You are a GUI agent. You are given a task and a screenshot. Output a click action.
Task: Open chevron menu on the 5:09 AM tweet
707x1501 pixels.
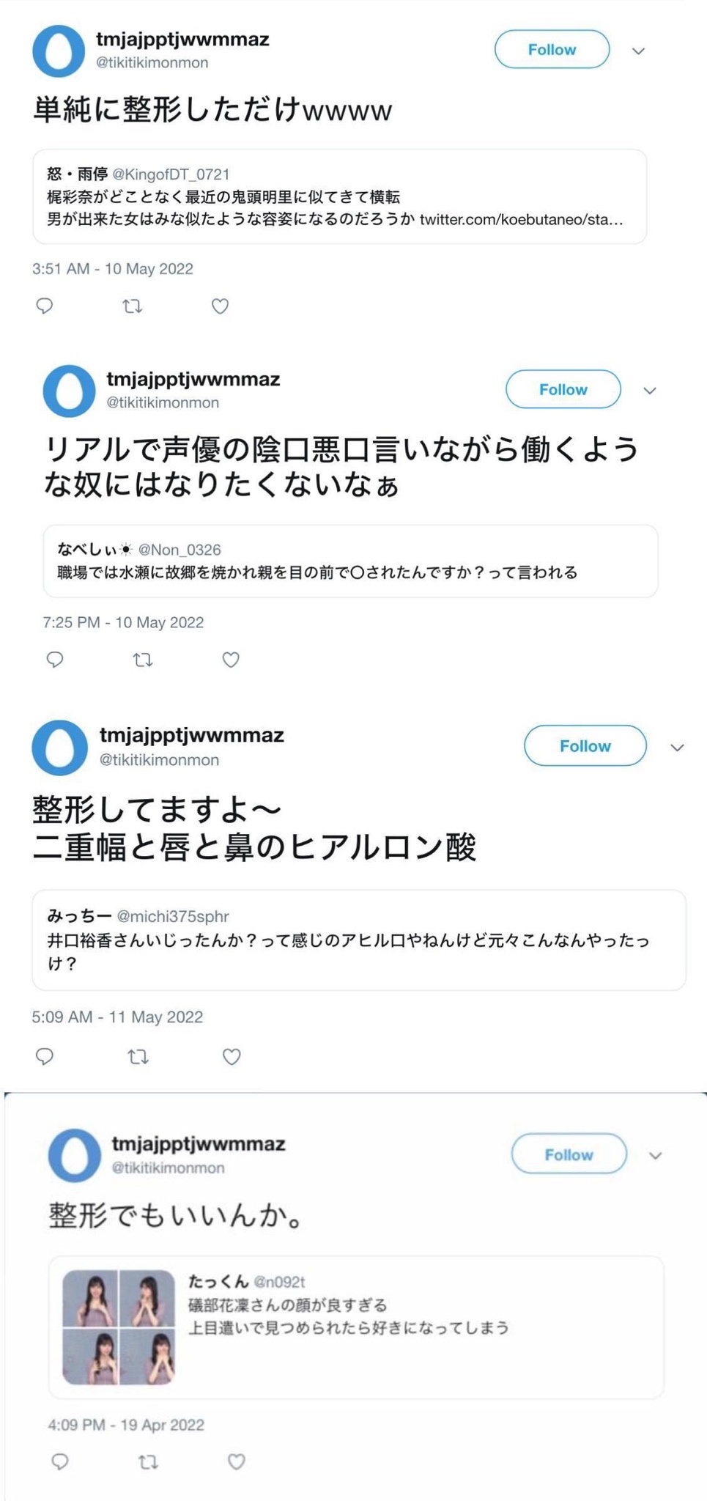click(x=677, y=748)
